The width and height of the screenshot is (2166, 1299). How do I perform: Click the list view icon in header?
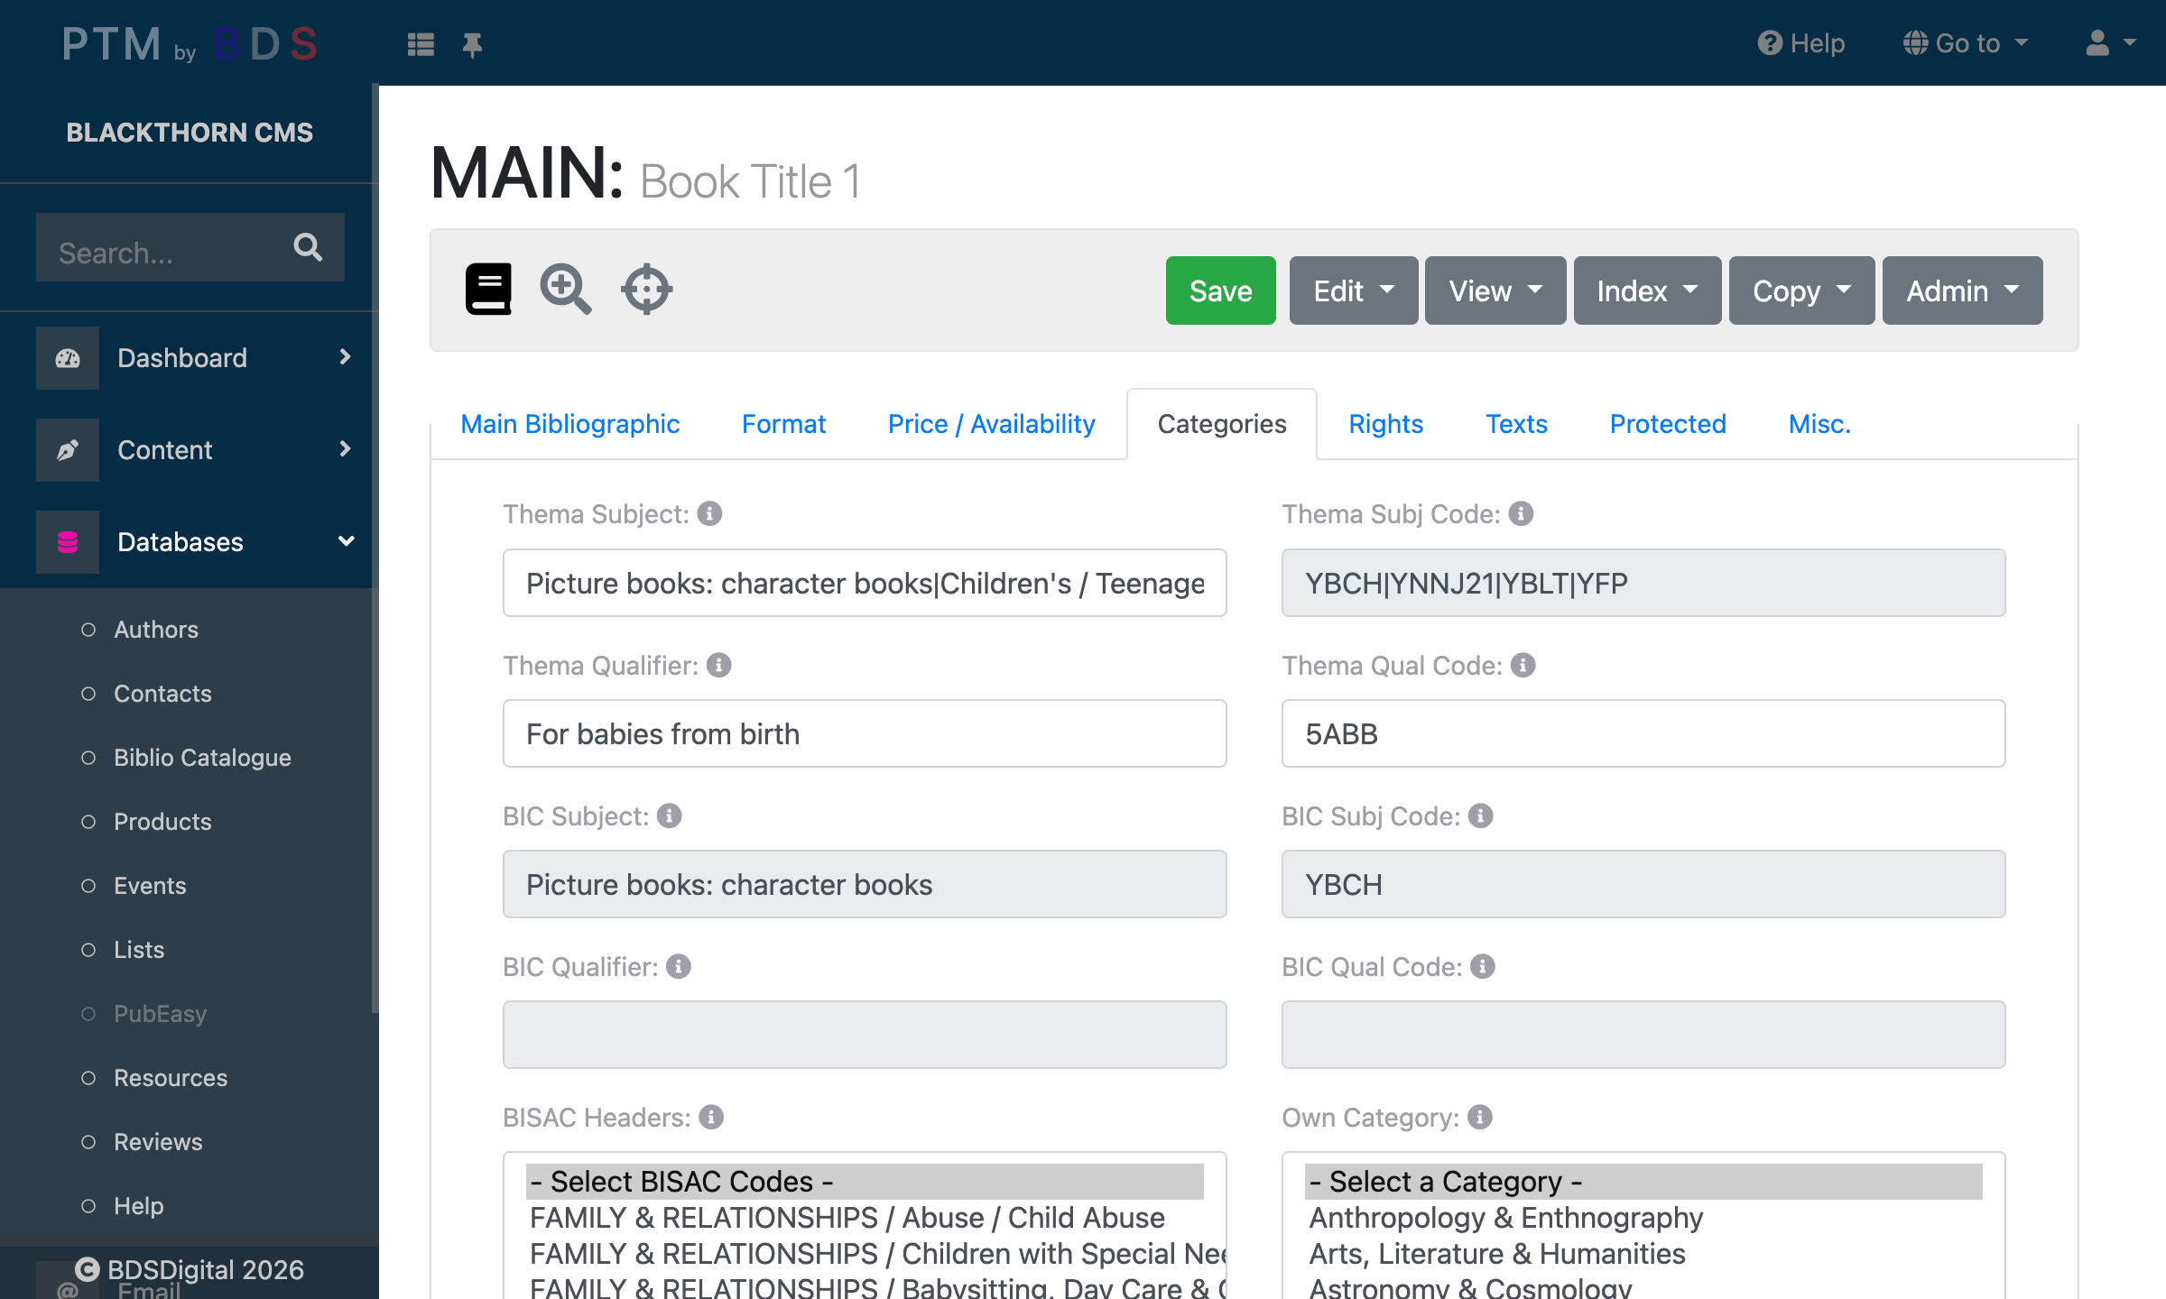click(421, 44)
